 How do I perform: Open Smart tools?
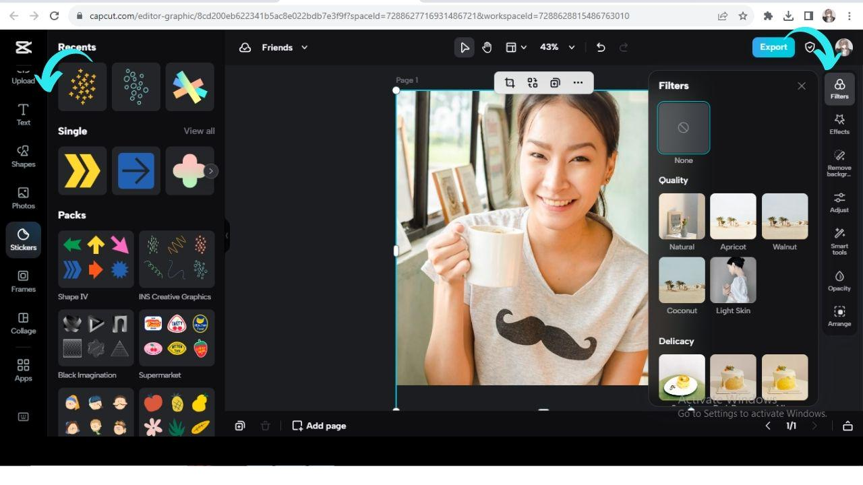[x=839, y=241]
